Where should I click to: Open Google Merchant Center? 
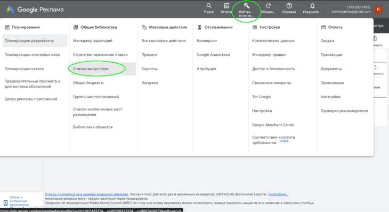pyautogui.click(x=273, y=125)
